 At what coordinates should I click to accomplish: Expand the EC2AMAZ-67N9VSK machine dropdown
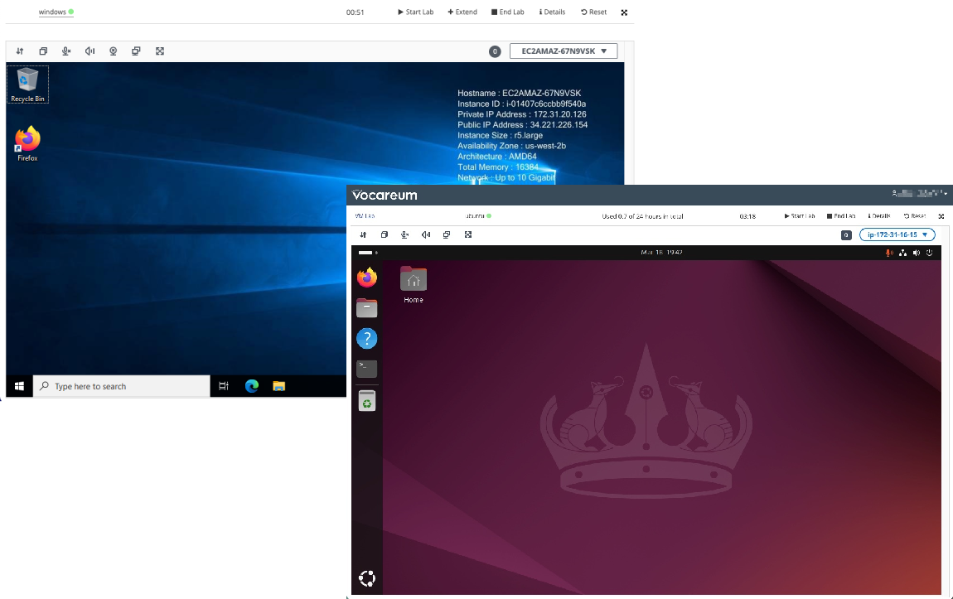click(x=564, y=51)
